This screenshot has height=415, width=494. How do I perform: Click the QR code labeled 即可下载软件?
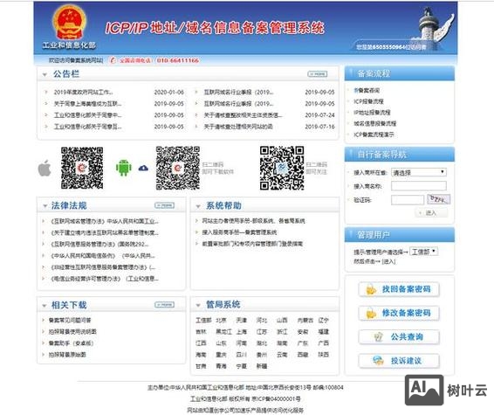[x=178, y=168]
